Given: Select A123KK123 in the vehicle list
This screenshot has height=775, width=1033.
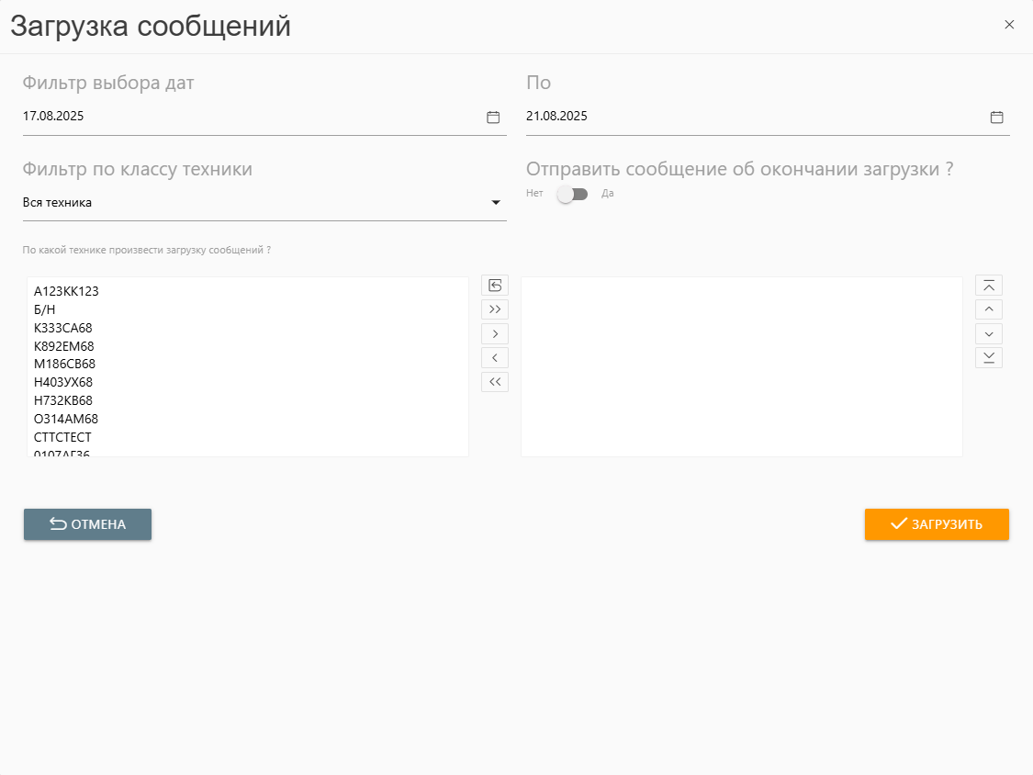Looking at the screenshot, I should point(248,291).
